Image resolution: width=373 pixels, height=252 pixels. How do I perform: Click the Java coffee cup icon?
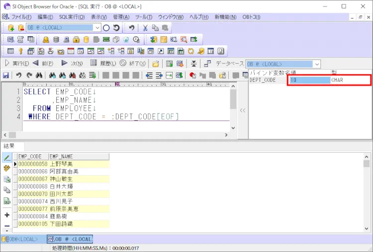(51, 51)
